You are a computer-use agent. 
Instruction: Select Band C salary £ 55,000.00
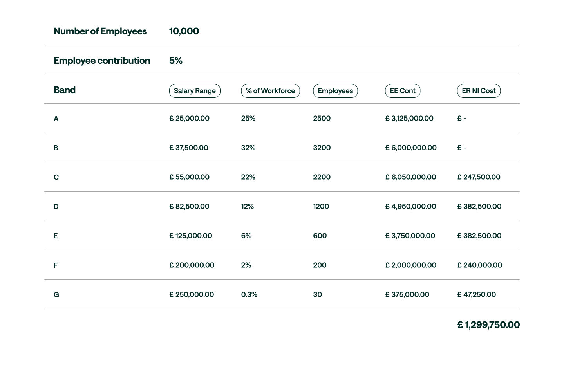(x=189, y=177)
